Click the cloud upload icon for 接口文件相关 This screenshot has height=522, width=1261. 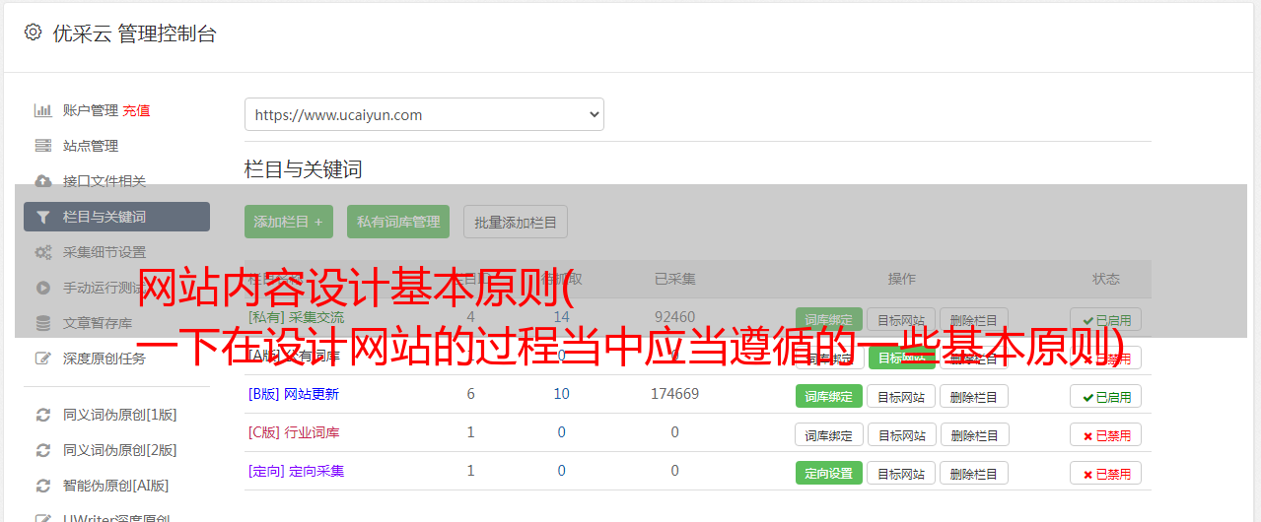42,181
